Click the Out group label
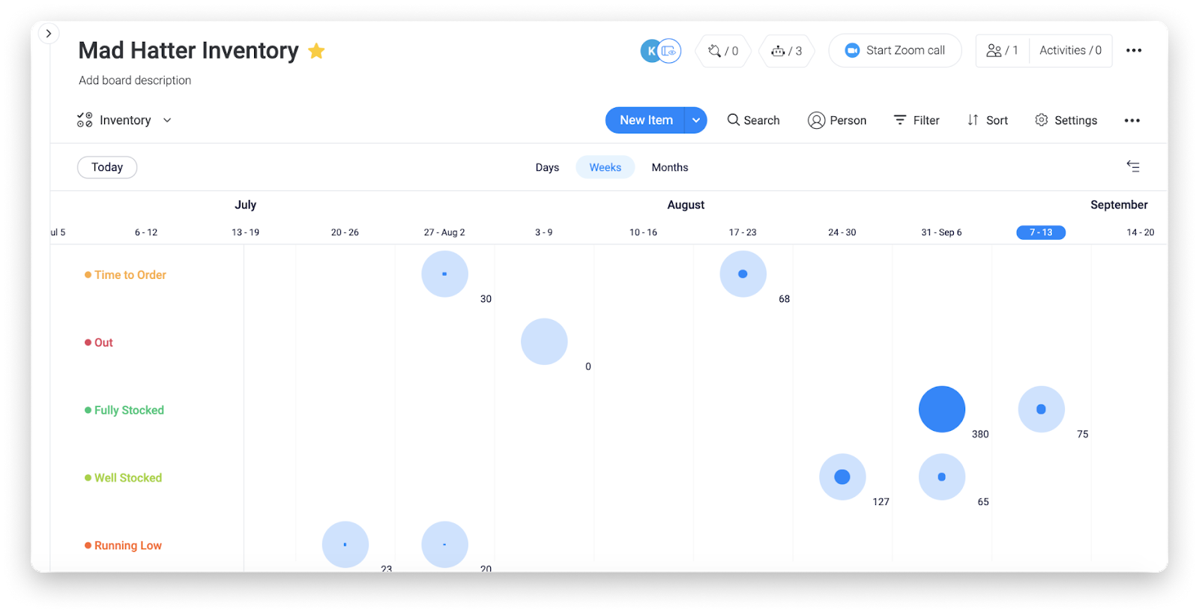Image resolution: width=1199 pixels, height=613 pixels. 103,342
